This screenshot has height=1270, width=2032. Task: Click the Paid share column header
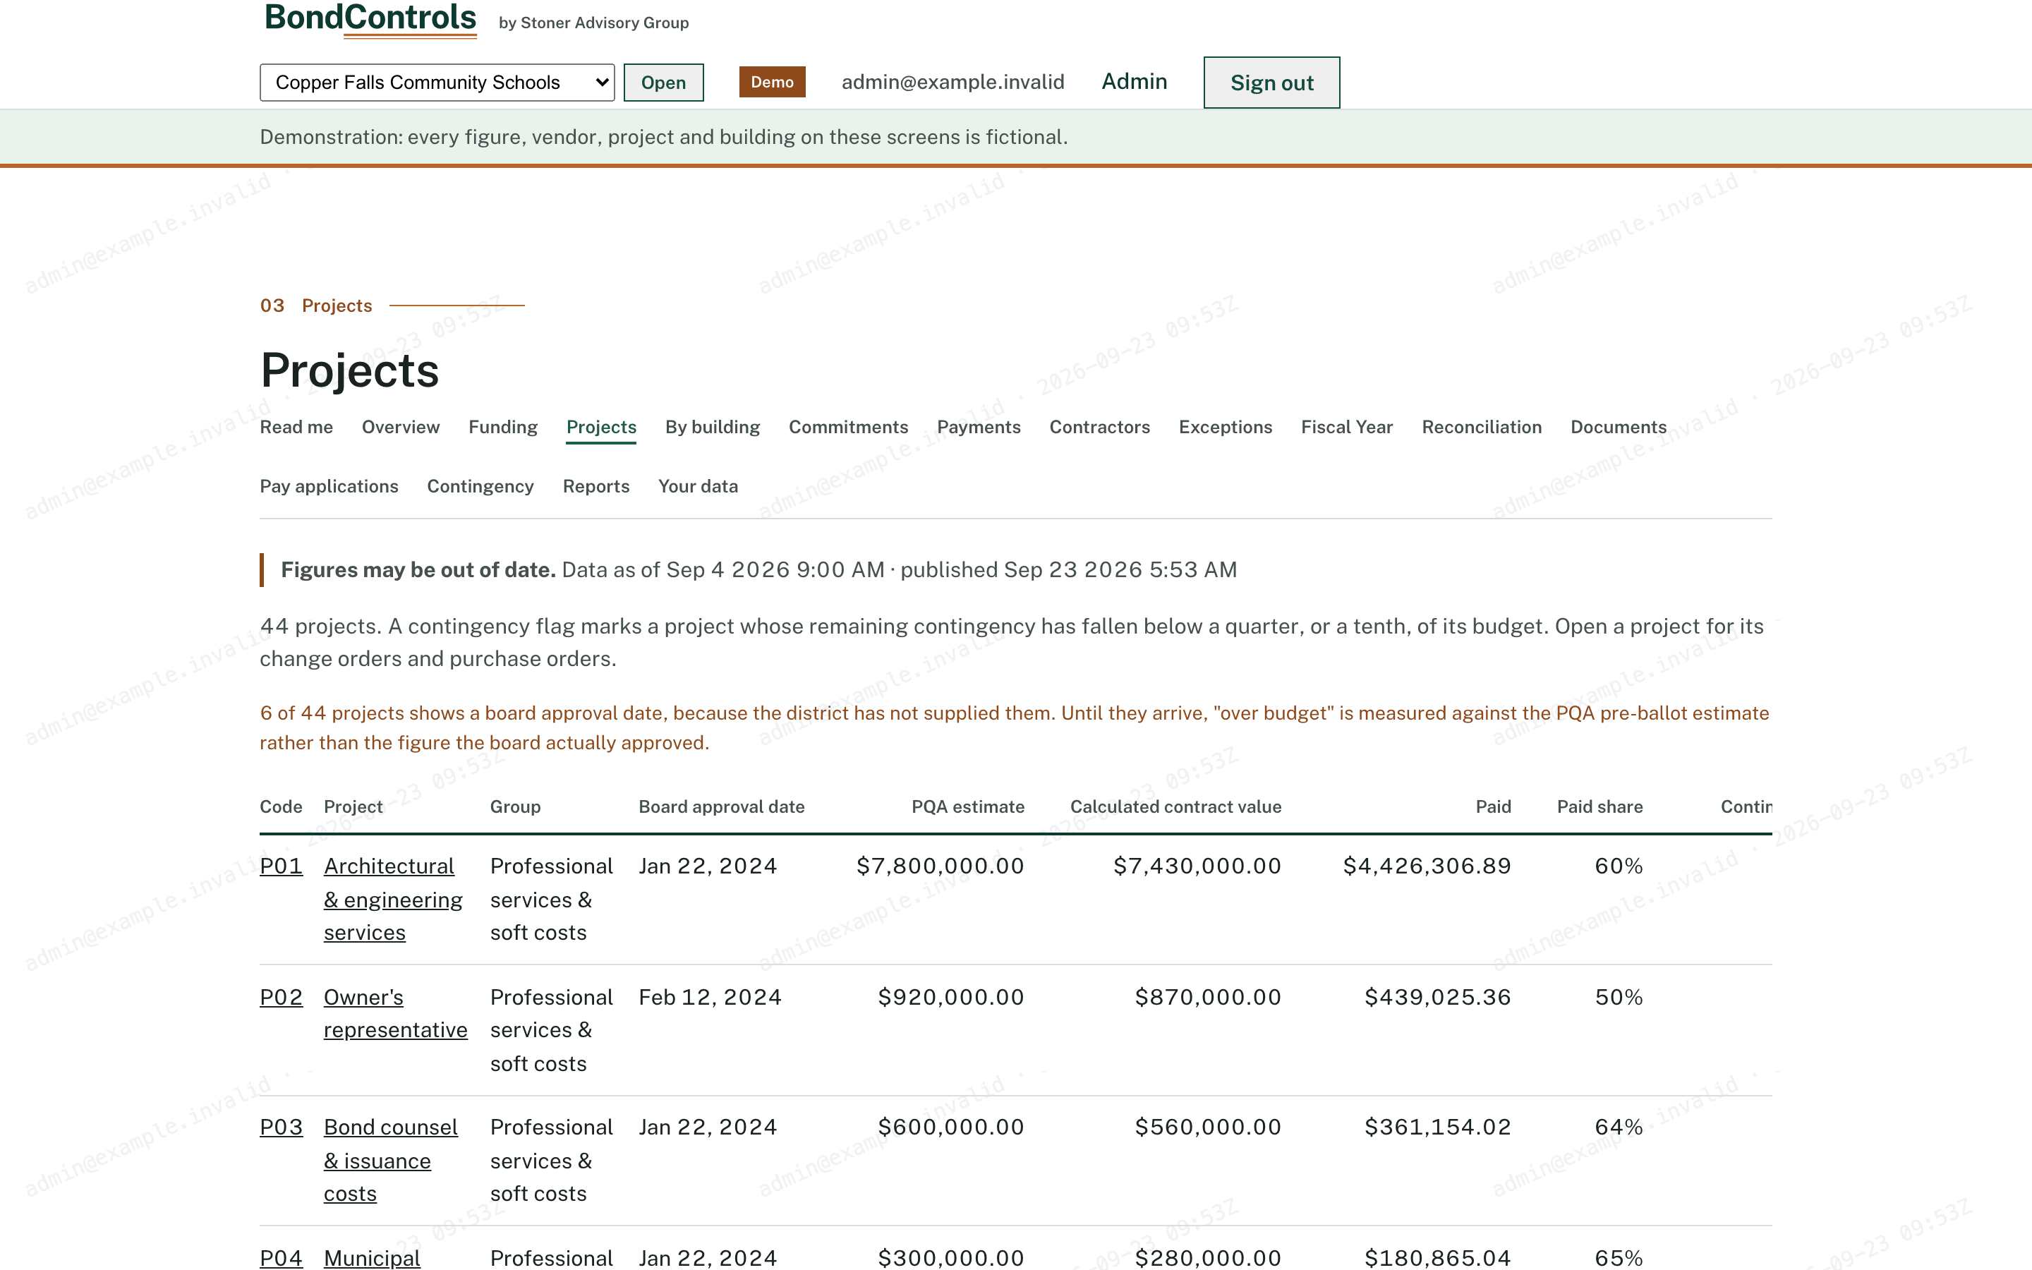click(x=1599, y=806)
